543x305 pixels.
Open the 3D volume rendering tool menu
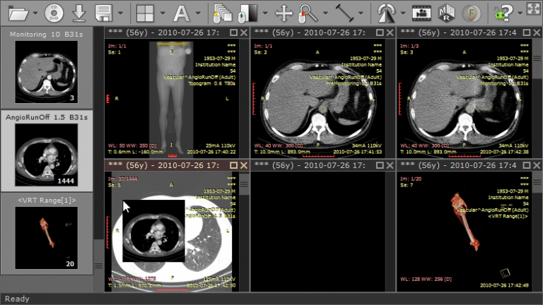tap(387, 12)
